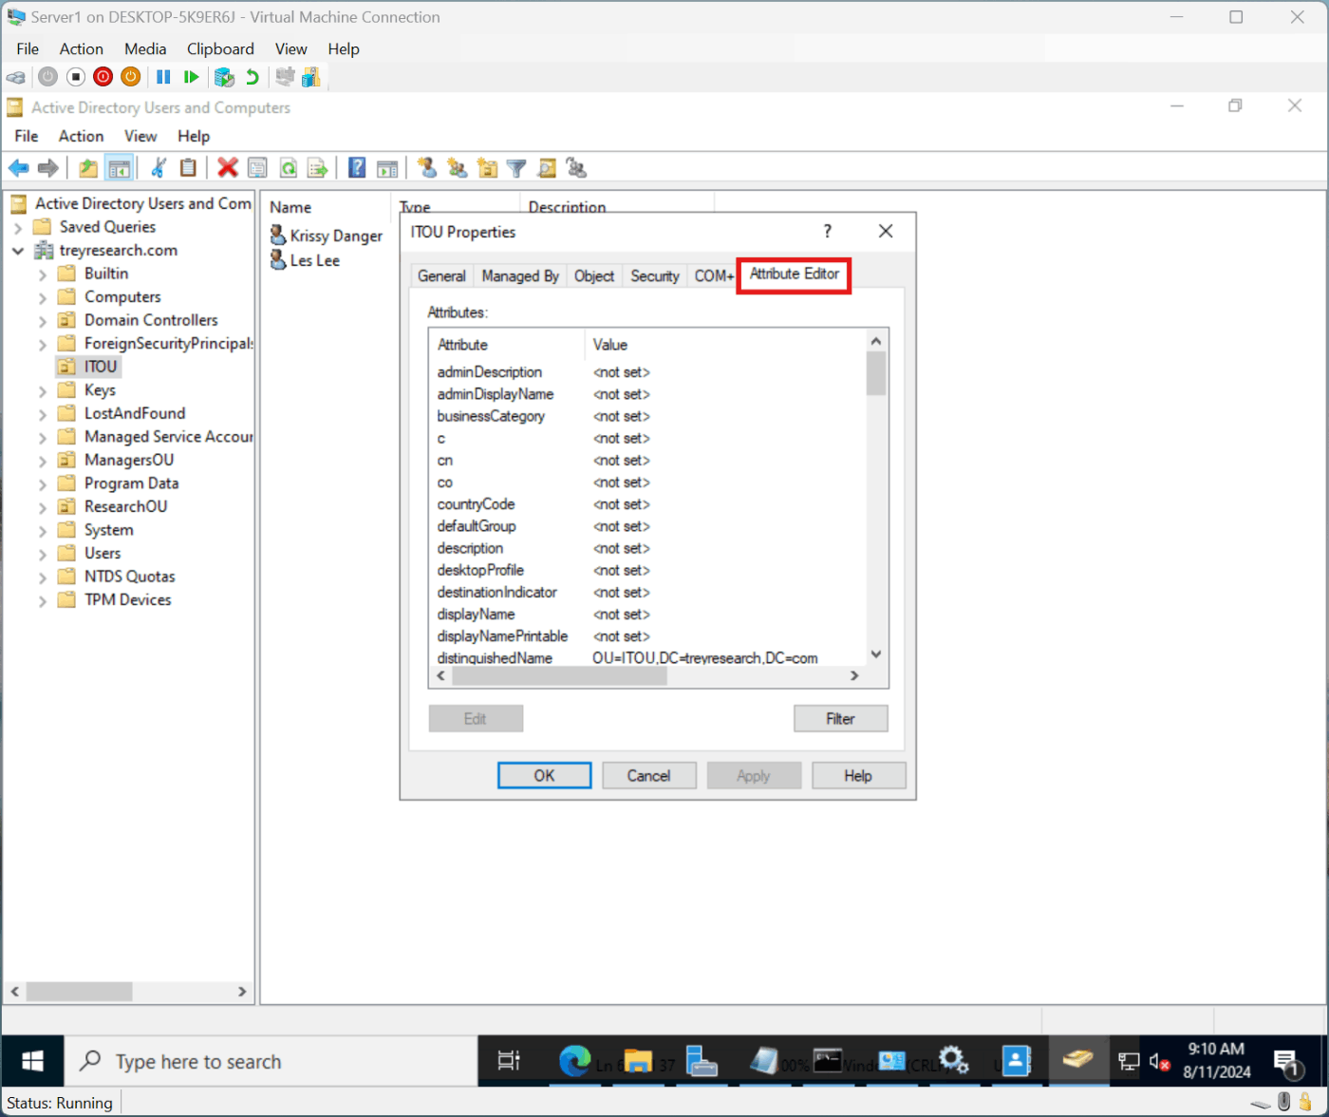Viewport: 1329px width, 1117px height.
Task: Click the green Reset VM icon
Action: (x=192, y=77)
